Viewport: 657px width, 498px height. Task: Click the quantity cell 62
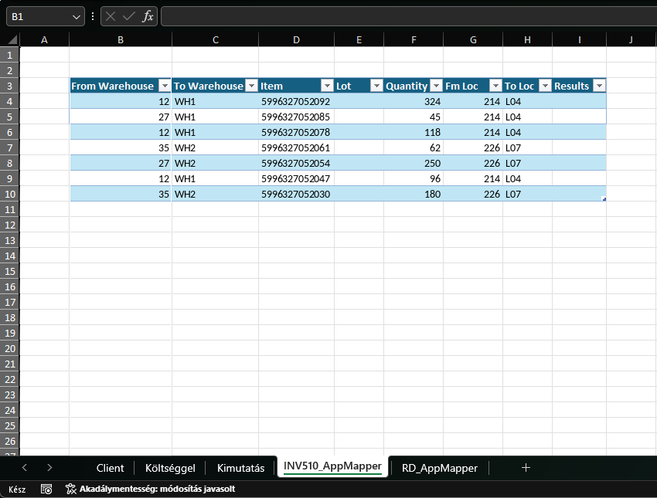(414, 147)
